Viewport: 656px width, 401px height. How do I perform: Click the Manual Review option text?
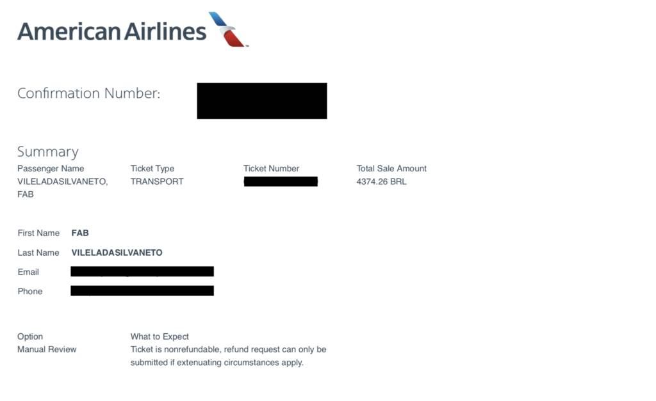point(47,349)
